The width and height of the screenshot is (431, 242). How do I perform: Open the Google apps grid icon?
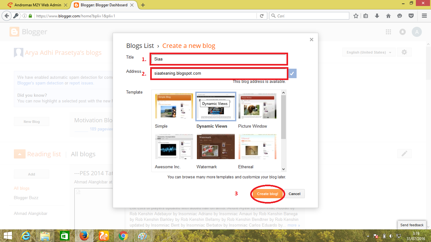(388, 32)
